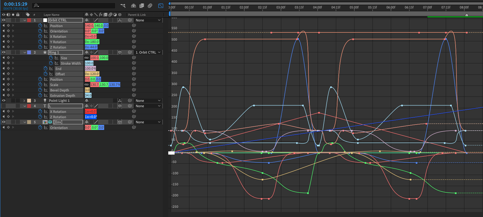Open the Composition Mini-Flowchart icon
The image size is (483, 217).
point(123,6)
